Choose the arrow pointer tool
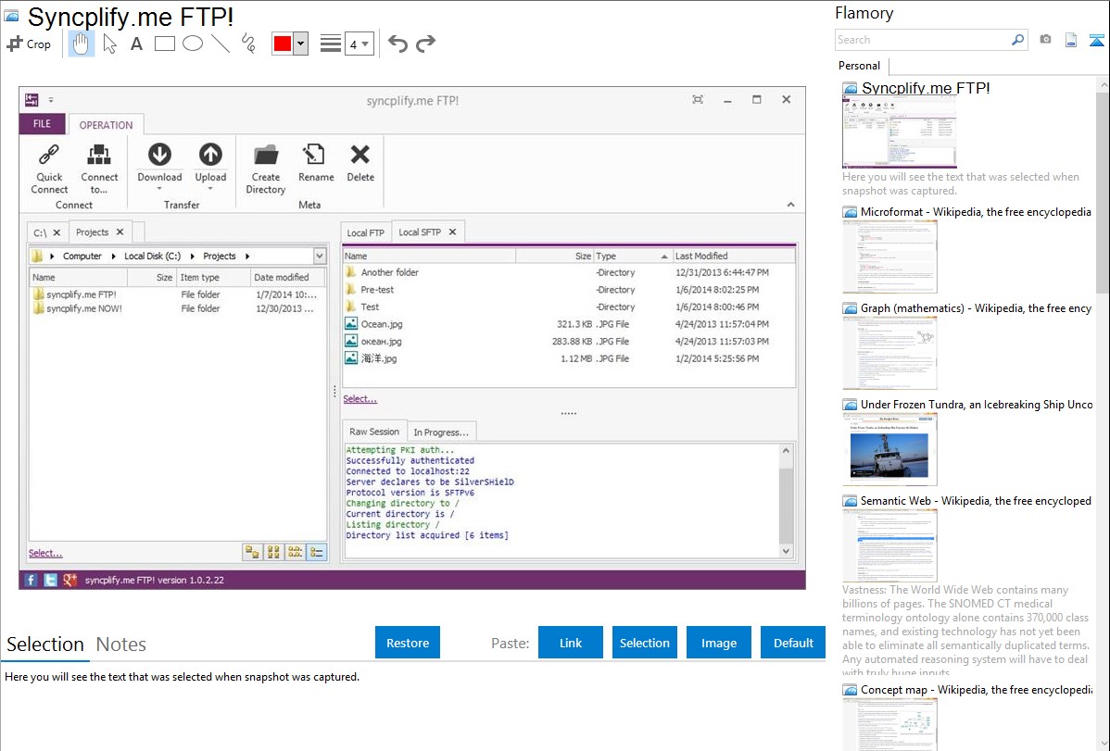This screenshot has width=1110, height=751. 109,44
